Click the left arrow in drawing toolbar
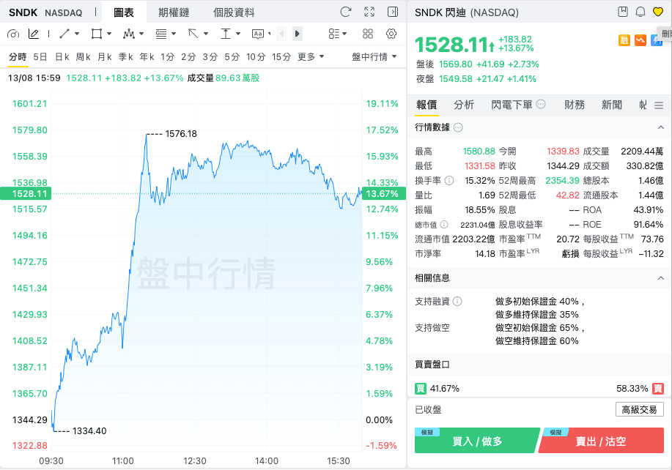Image resolution: width=672 pixels, height=470 pixels. (281, 34)
